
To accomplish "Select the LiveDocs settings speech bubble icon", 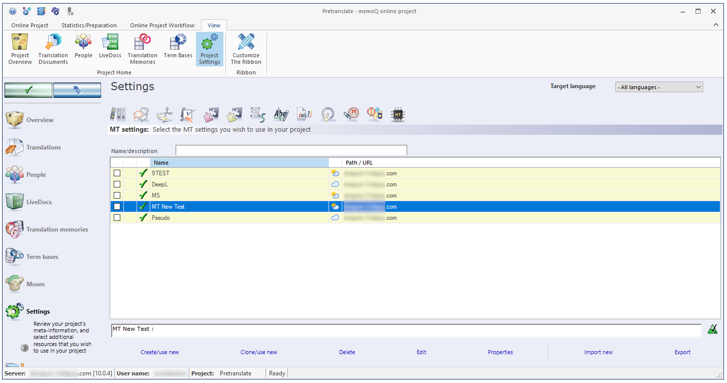I will (141, 114).
